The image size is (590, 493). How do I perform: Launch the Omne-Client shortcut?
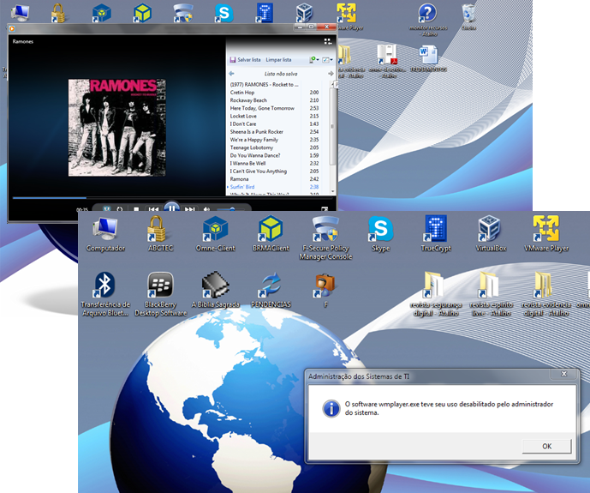(215, 233)
